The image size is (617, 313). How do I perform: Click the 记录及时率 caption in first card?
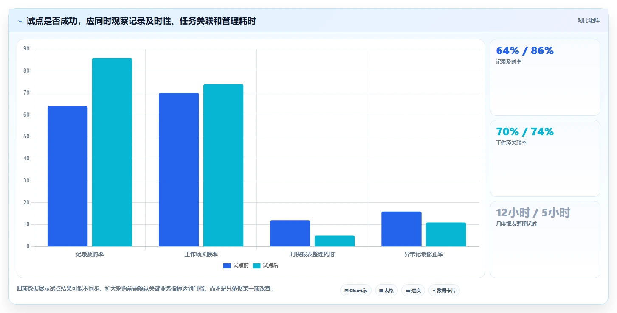(509, 62)
